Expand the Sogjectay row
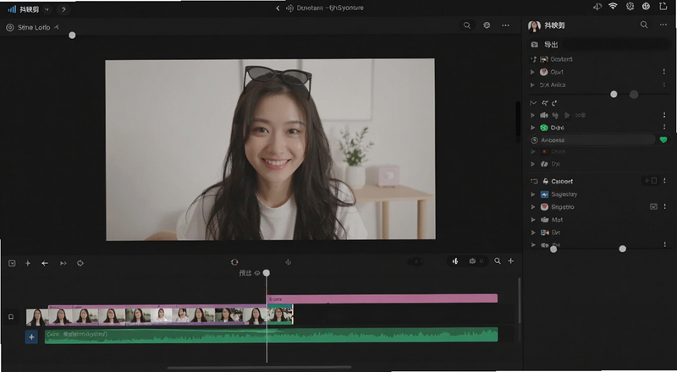Screen dimensions: 677x372 (x=533, y=194)
